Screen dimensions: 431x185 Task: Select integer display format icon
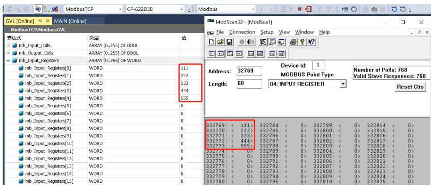(x=230, y=53)
